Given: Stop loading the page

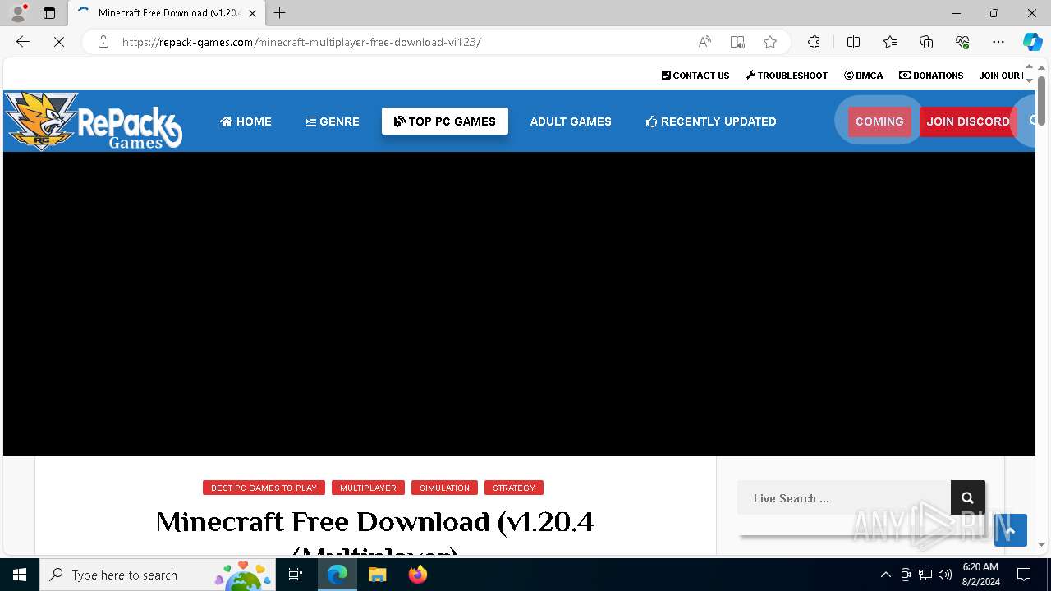Looking at the screenshot, I should coord(59,42).
